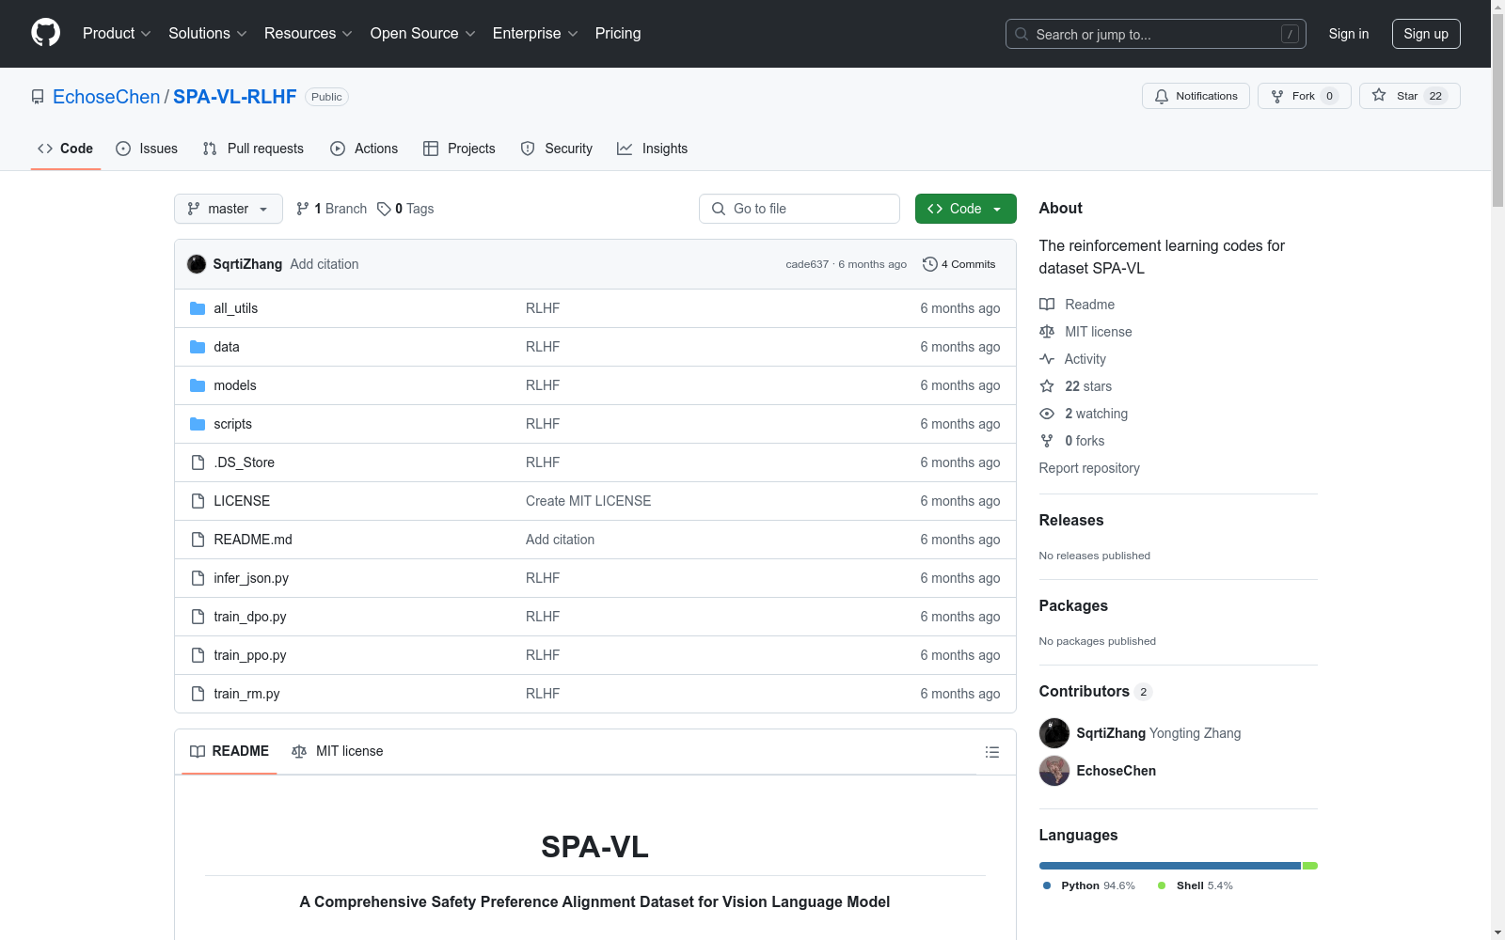Open README.md file
Screen dimensions: 1505x940
pyautogui.click(x=253, y=540)
